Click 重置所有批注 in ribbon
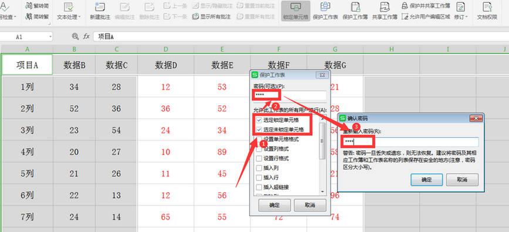The height and width of the screenshot is (232, 509). 256,16
